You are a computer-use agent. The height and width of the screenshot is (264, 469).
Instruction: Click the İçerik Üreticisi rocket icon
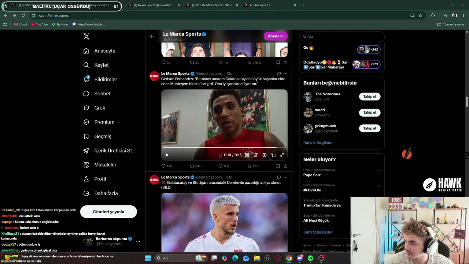[x=86, y=151]
